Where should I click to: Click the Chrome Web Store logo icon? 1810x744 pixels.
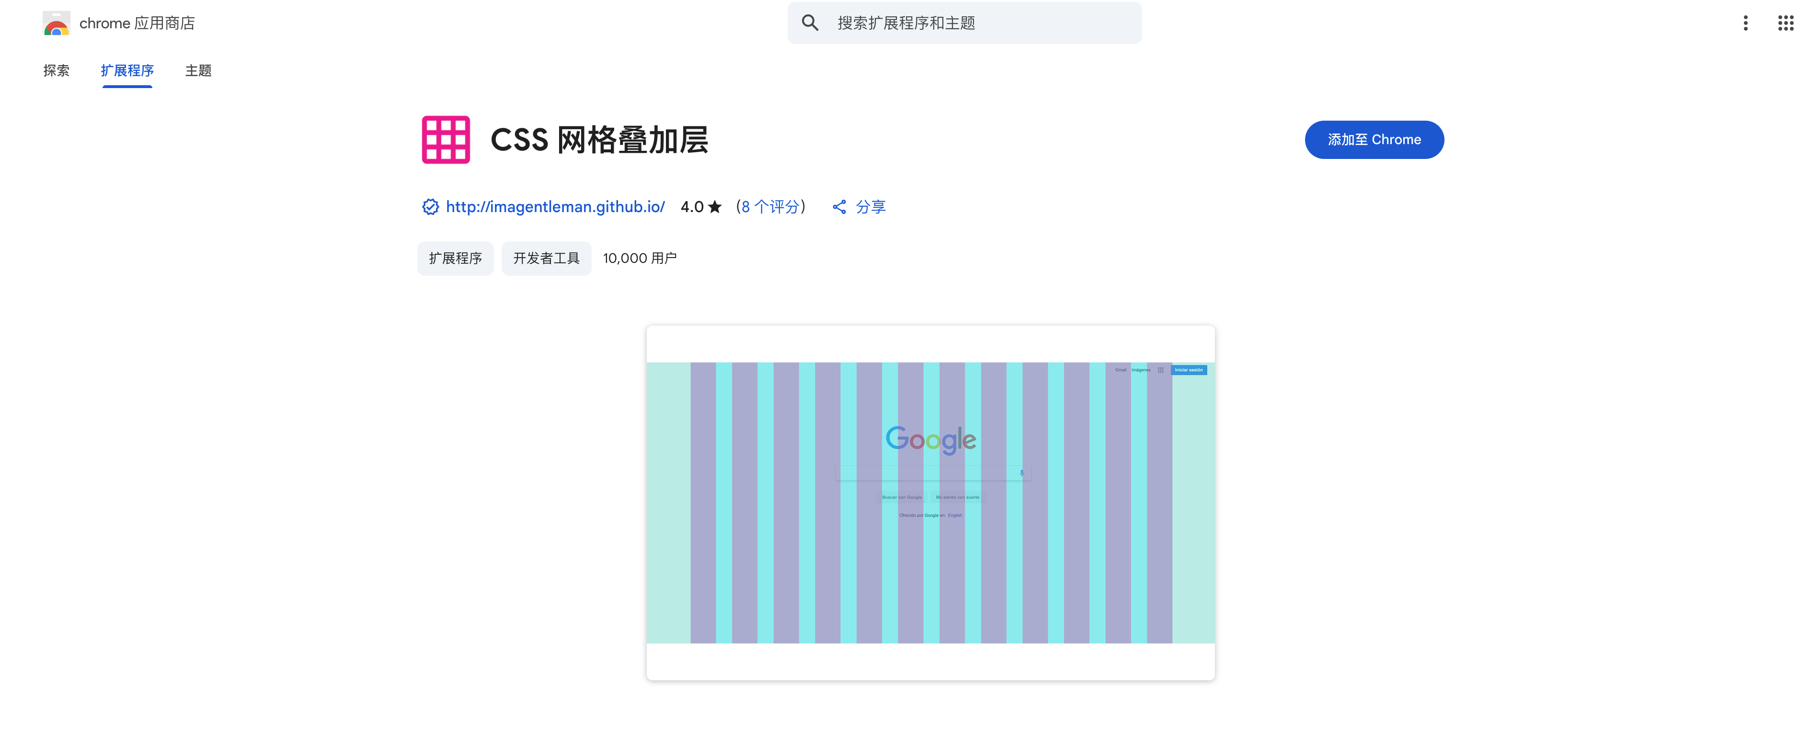[56, 23]
